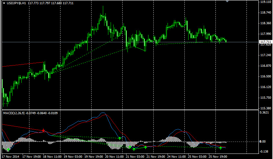The height and width of the screenshot is (159, 273).
Task: Click the 119.110 price scale value
Action: coord(265,2)
